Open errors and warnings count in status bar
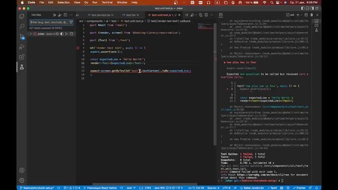The height and width of the screenshot is (190, 338). tap(72, 188)
